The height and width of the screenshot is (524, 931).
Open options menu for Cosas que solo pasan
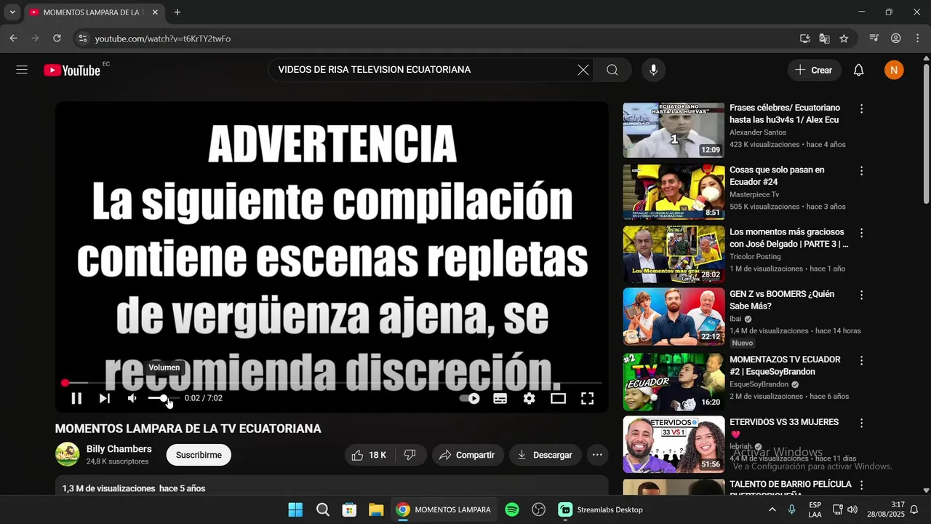861,171
